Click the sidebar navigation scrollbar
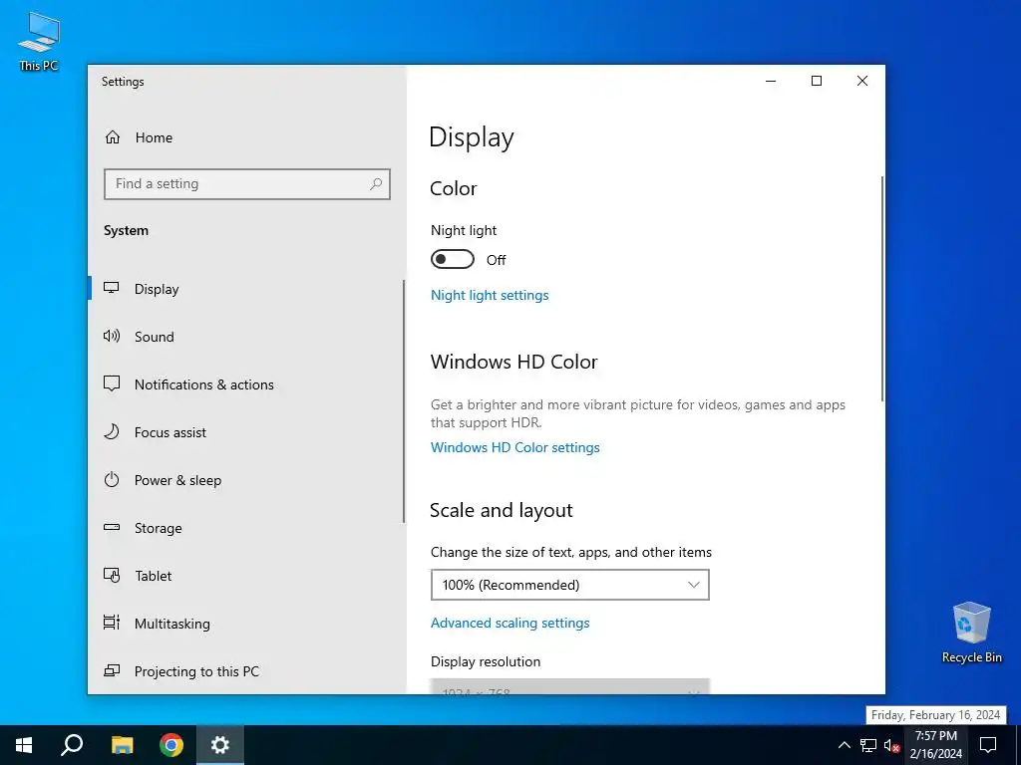The height and width of the screenshot is (765, 1021). point(404,401)
